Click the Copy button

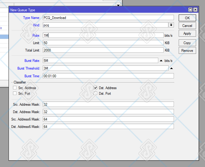pos(187,43)
